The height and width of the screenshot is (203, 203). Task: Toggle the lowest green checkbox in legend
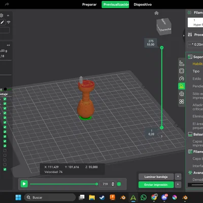coord(5,170)
